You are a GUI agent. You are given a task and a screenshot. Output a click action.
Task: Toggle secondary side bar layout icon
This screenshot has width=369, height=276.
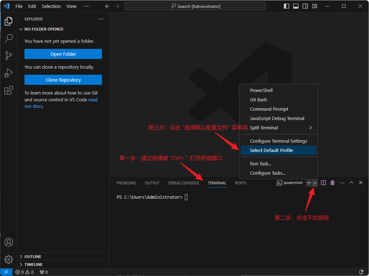point(305,6)
